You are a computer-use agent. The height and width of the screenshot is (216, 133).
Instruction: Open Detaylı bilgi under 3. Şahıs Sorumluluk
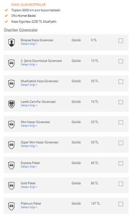(29, 64)
